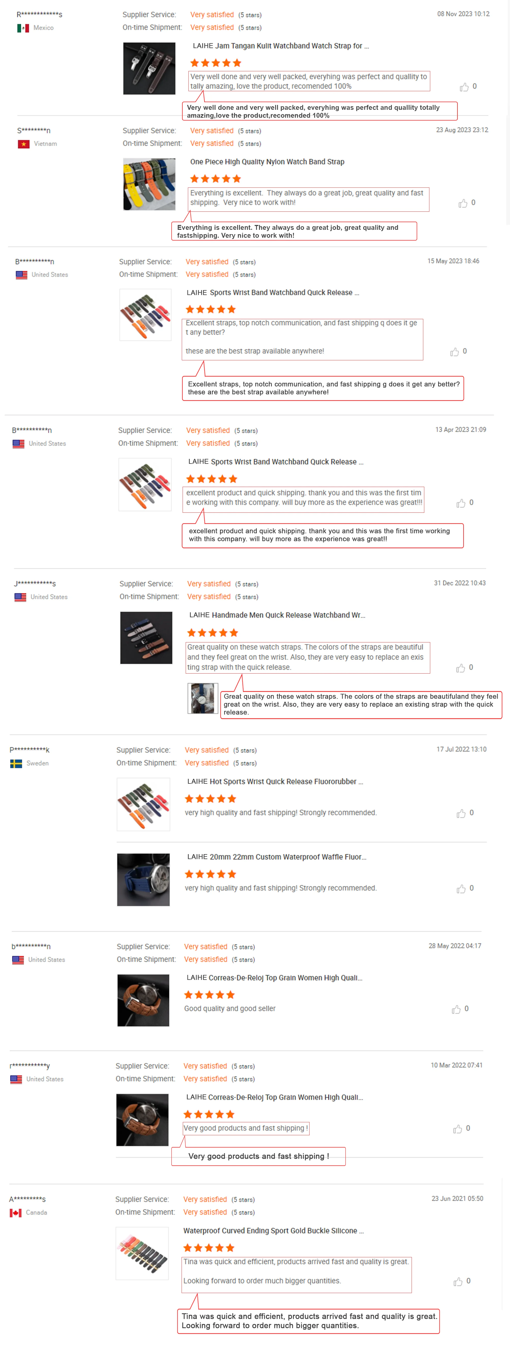
Task: Open the customer-uploaded watch photo in the review
Action: pos(203,698)
